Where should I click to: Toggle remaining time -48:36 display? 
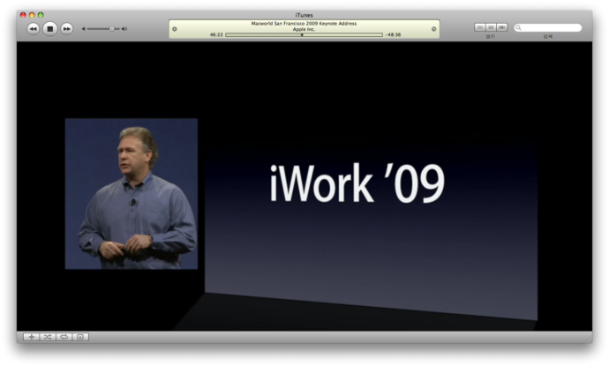[393, 35]
